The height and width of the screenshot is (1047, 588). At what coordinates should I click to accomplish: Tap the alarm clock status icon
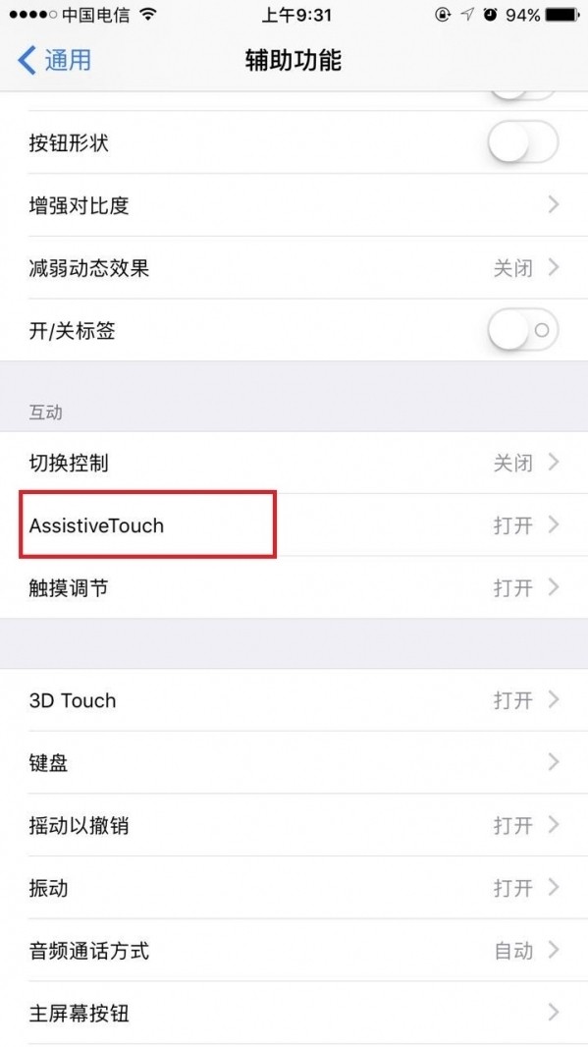pos(491,15)
